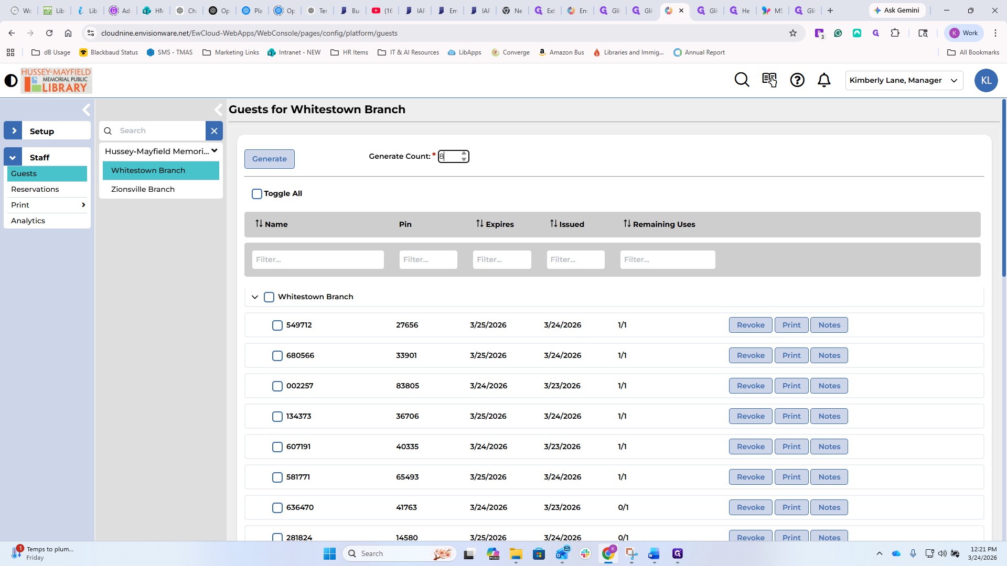Check the Whitestown Branch group checkbox
1007x566 pixels.
(x=269, y=297)
